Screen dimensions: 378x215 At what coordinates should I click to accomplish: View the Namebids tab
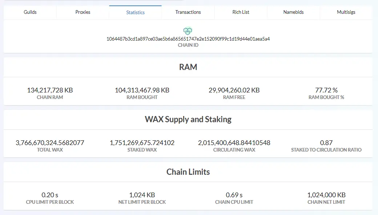pos(293,12)
